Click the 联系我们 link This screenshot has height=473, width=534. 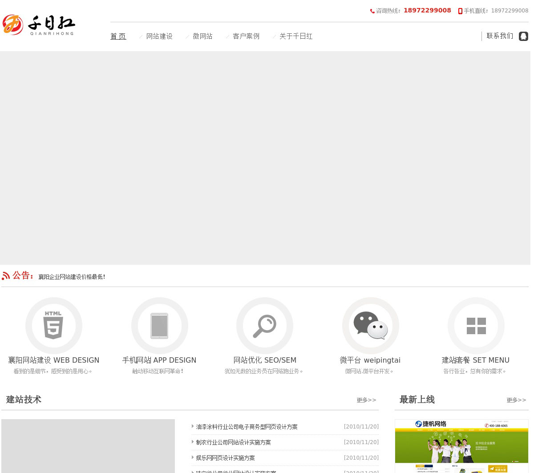click(500, 36)
